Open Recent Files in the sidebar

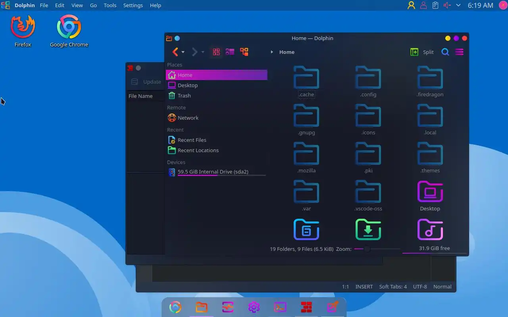tap(217, 140)
